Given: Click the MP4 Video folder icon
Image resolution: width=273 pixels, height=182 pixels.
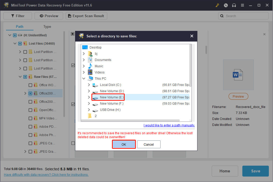Looking at the screenshot, I should tap(36, 118).
